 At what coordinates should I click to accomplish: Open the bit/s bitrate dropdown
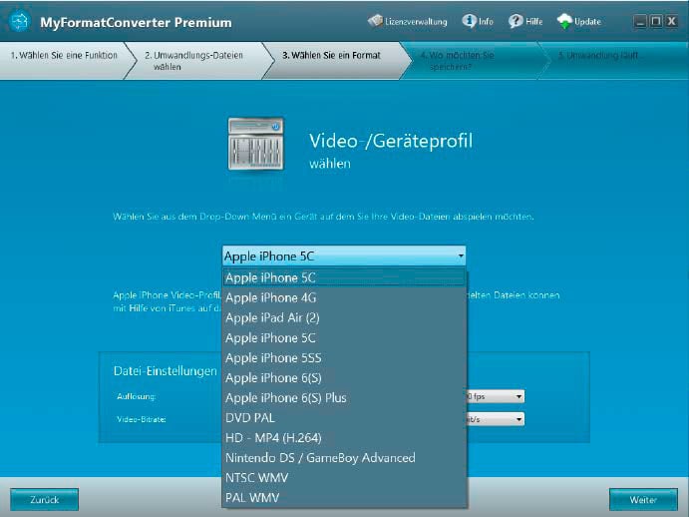tap(496, 419)
